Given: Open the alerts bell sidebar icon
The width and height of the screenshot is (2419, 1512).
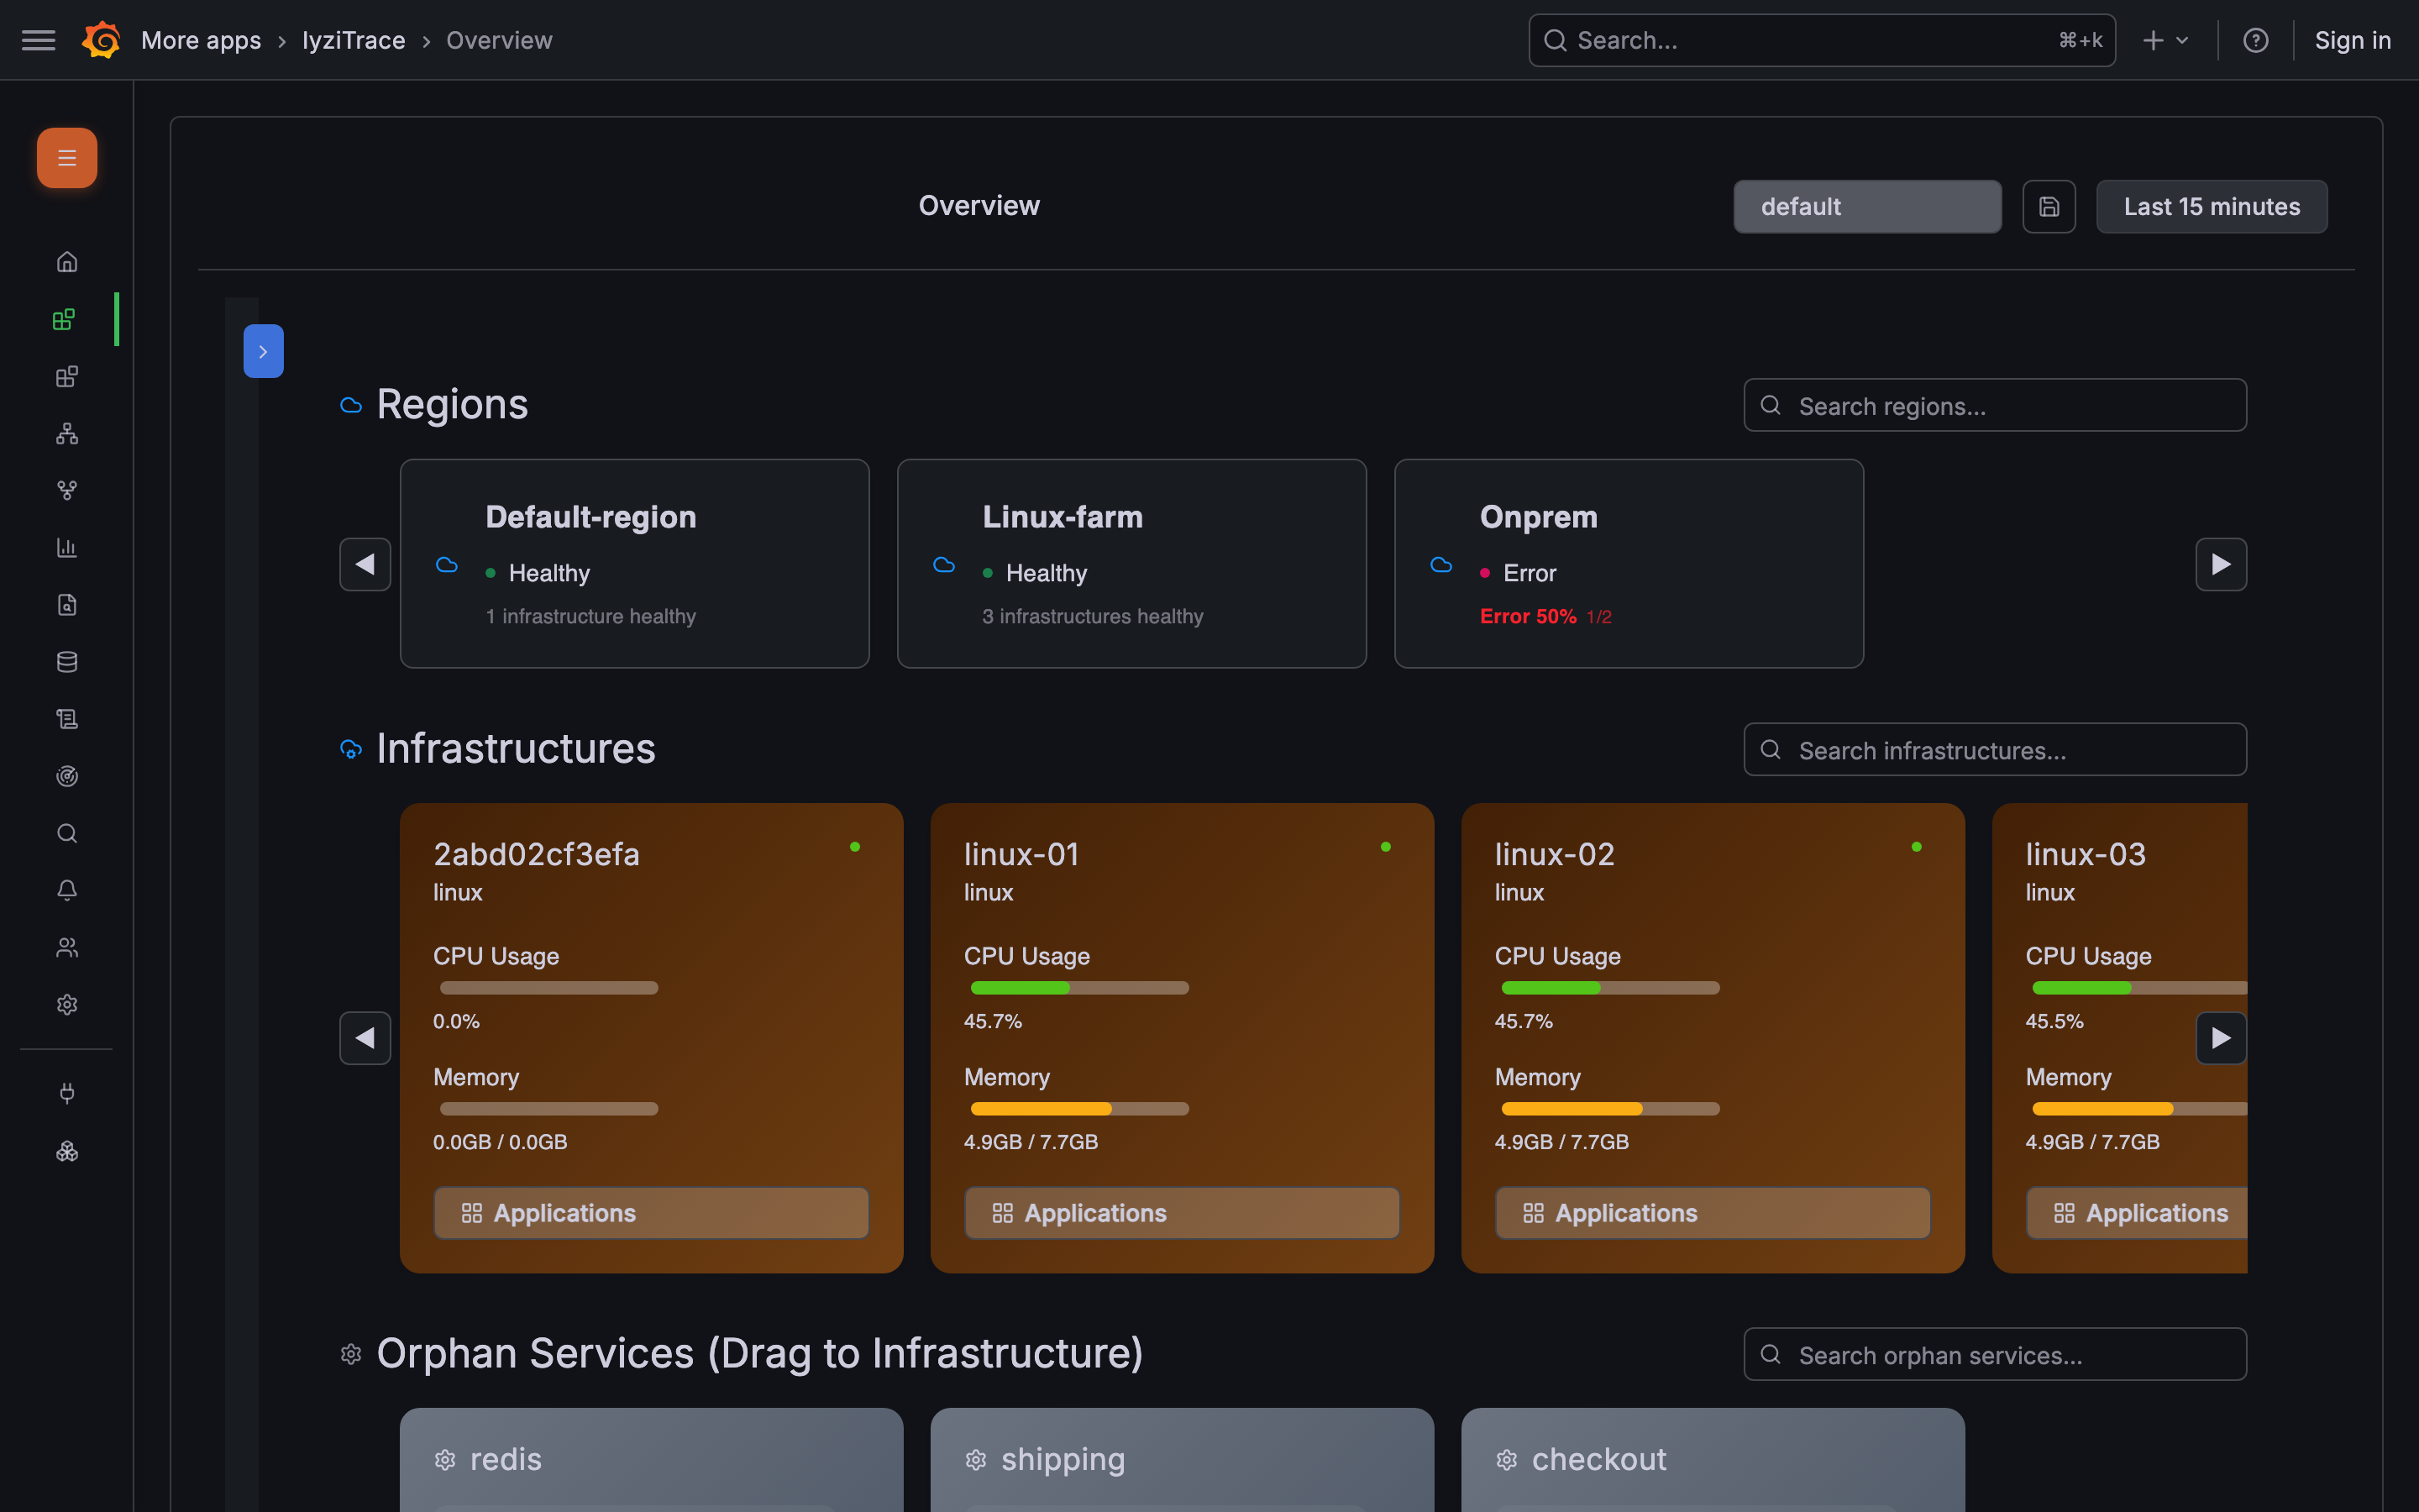Looking at the screenshot, I should tap(67, 890).
